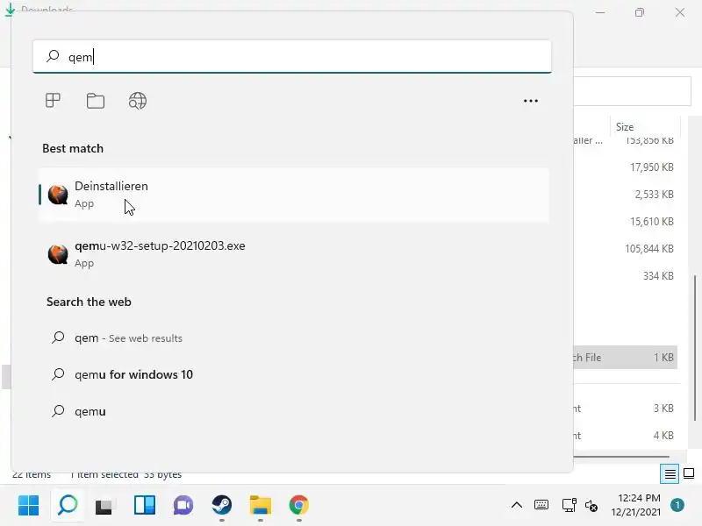The image size is (702, 526).
Task: Select 'qemu for windows 10' web suggestion
Action: coord(294,374)
